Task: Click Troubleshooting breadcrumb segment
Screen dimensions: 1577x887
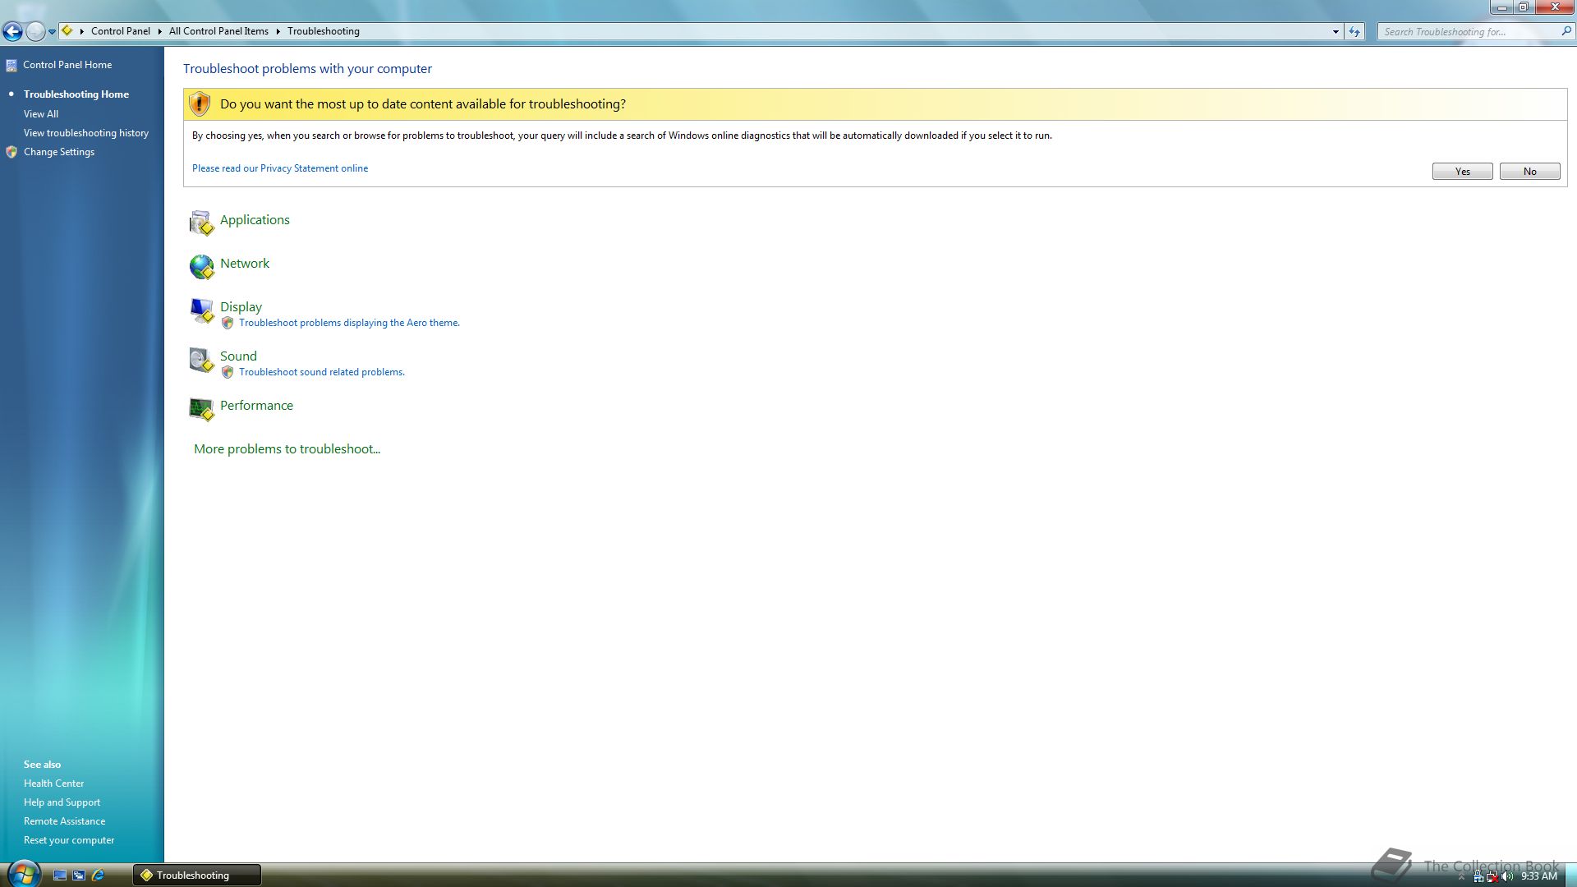Action: (324, 31)
